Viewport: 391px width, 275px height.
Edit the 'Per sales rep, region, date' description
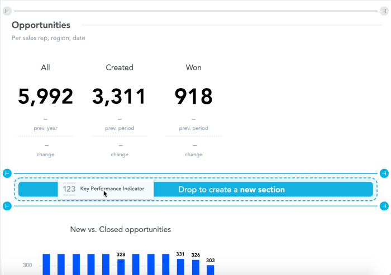coord(49,38)
